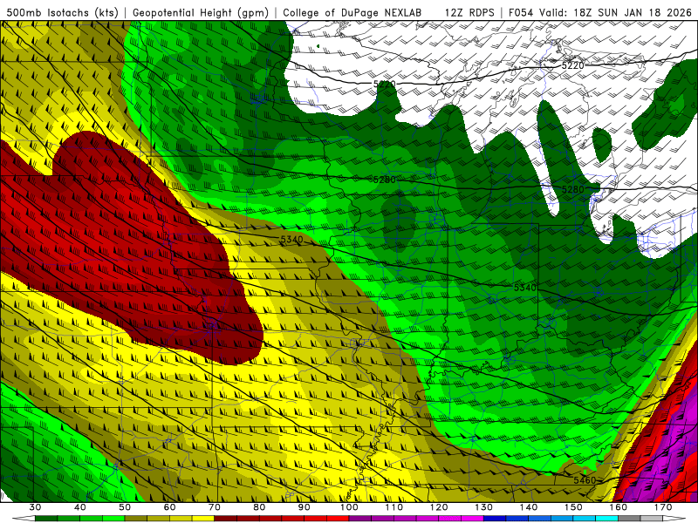Click the '500mb Isotachs (kts)' title text

[x=62, y=12]
